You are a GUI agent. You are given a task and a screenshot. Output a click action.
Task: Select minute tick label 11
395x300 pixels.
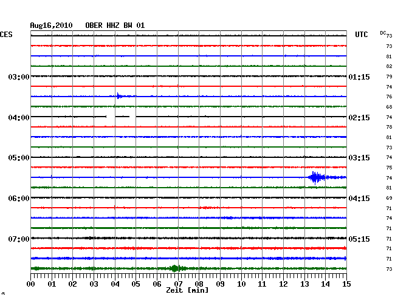pyautogui.click(x=263, y=284)
